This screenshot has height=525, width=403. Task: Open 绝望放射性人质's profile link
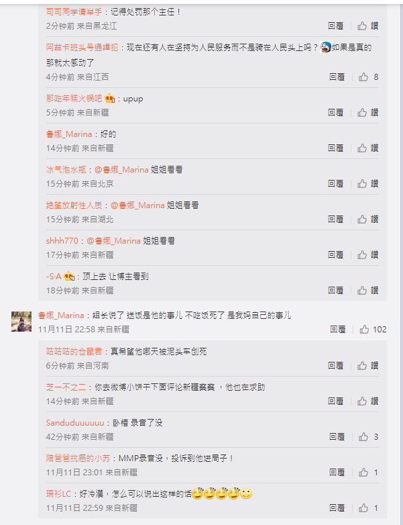[74, 205]
